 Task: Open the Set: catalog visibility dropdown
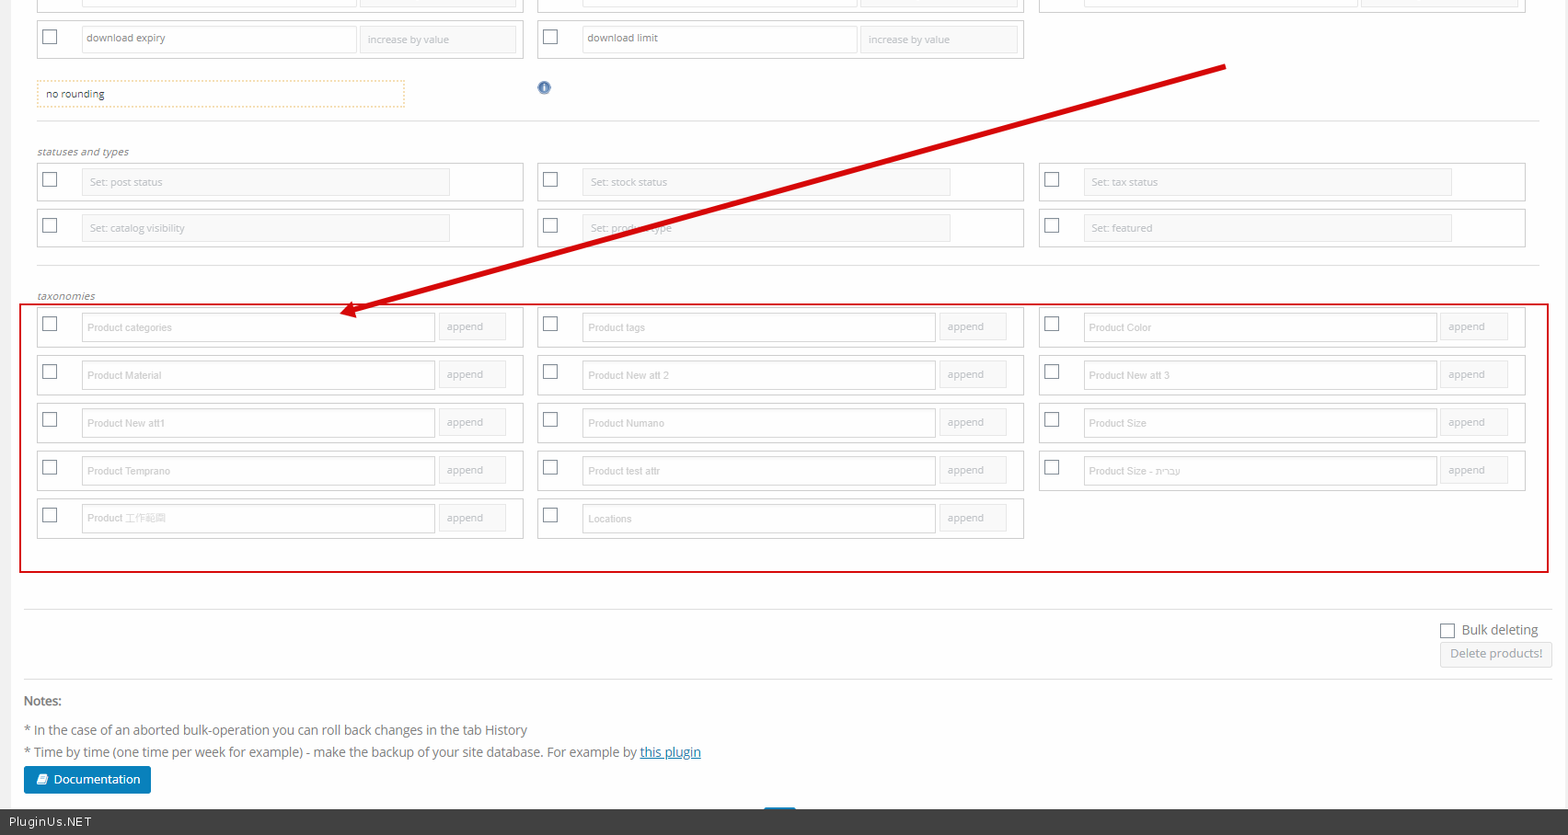(266, 228)
